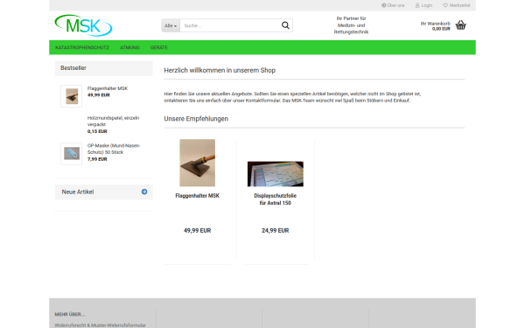Click the user icon next to Login

click(x=417, y=5)
